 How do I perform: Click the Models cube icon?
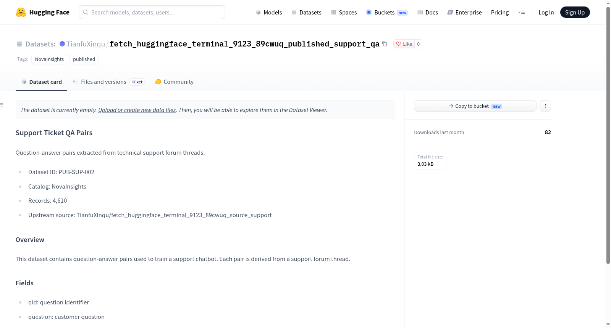258,12
